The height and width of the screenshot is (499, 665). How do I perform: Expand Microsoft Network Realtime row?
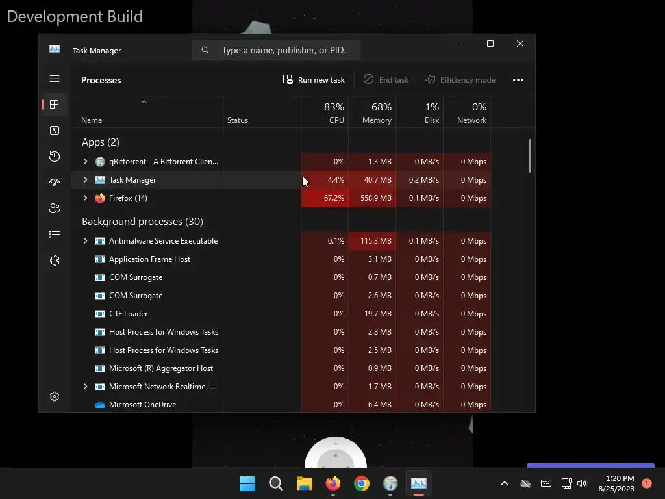(x=85, y=387)
